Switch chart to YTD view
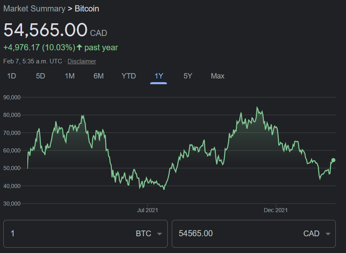Image resolution: width=346 pixels, height=253 pixels. 129,76
